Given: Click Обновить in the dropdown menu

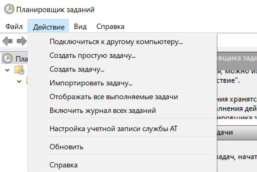Looking at the screenshot, I should 67,147.
